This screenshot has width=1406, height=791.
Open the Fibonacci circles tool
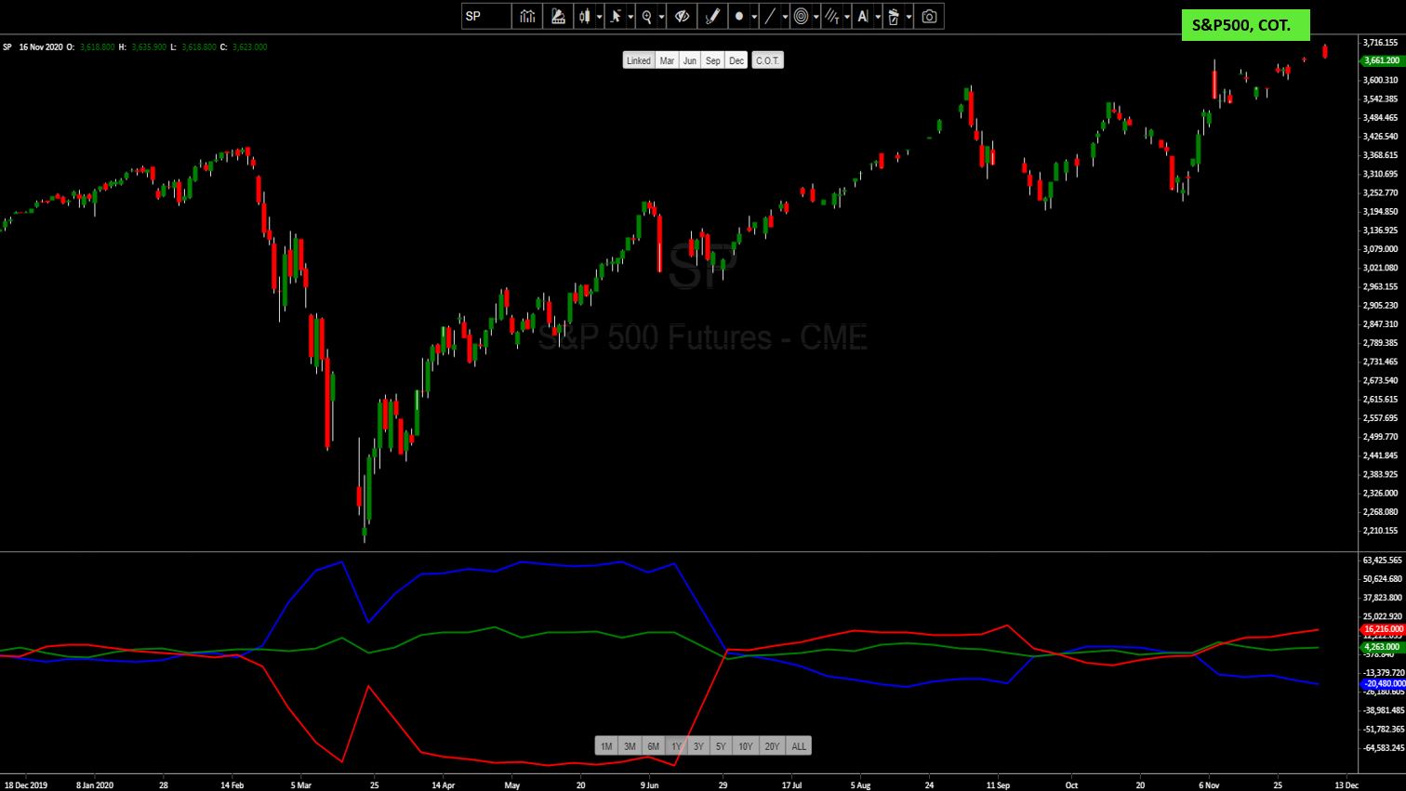(x=802, y=16)
